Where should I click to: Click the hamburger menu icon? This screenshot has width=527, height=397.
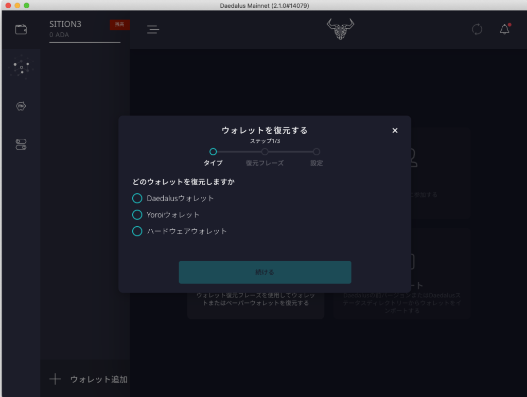153,29
